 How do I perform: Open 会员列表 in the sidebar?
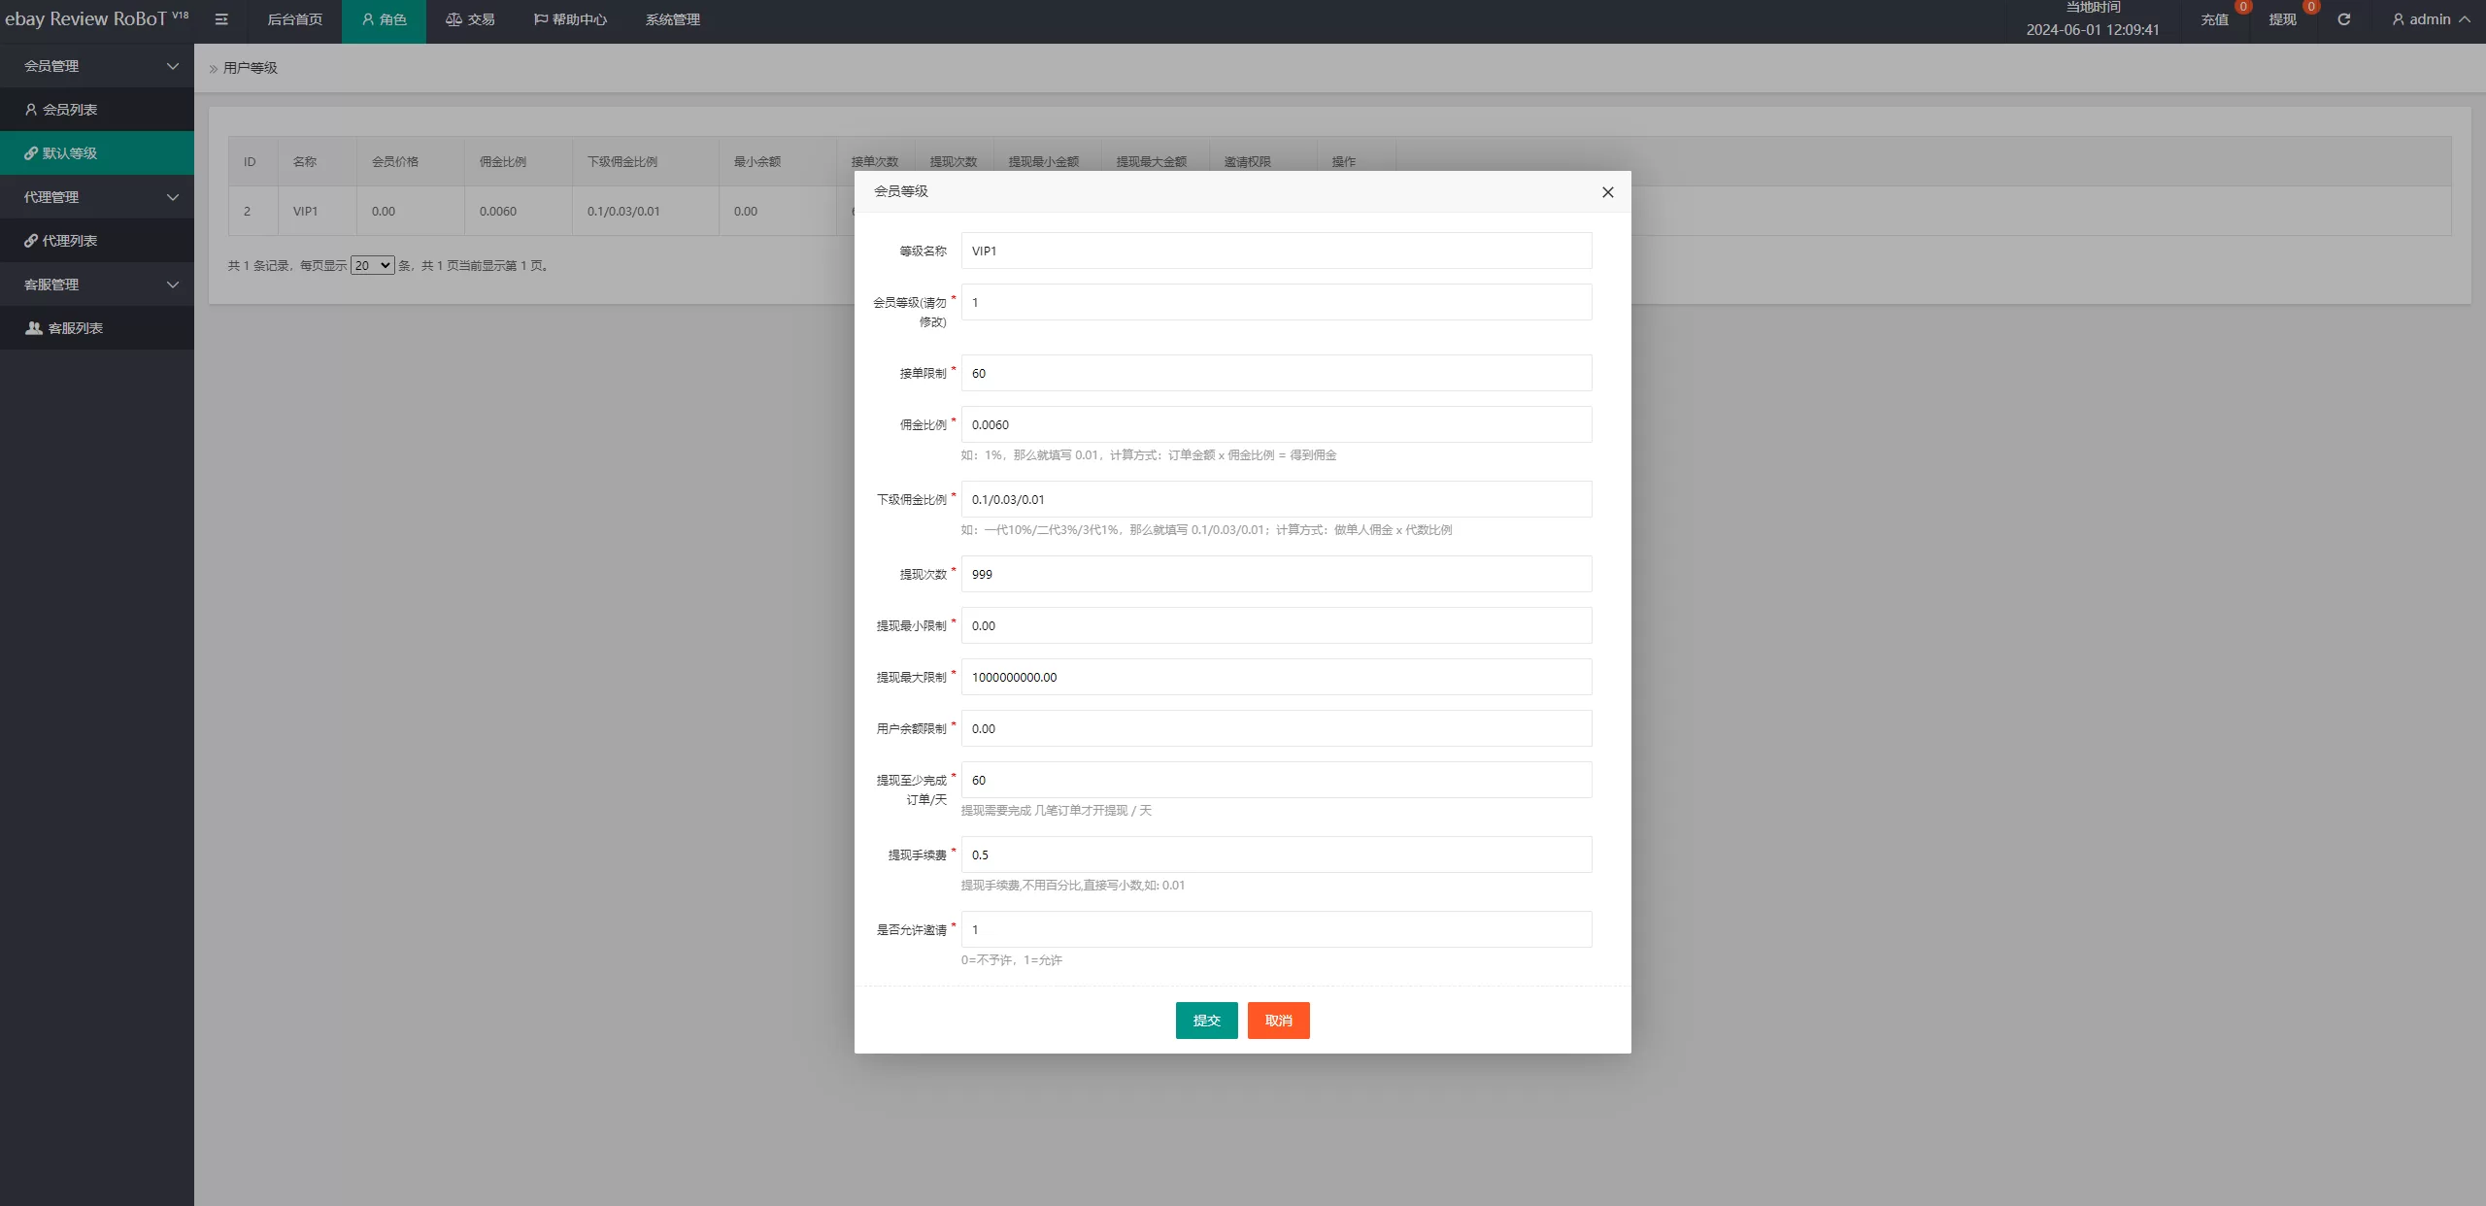coord(69,110)
